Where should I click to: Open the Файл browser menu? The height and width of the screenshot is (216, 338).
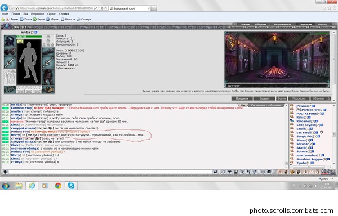(x=5, y=14)
